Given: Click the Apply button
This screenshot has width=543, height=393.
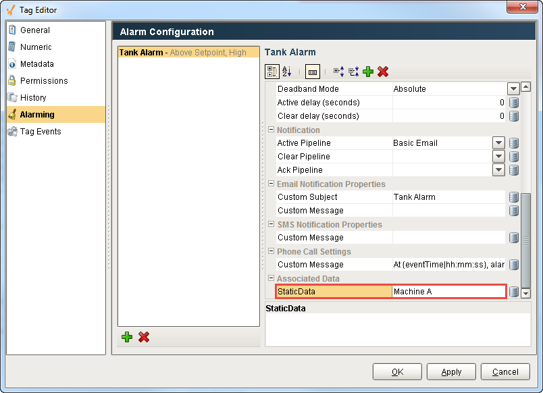Looking at the screenshot, I should coord(451,371).
